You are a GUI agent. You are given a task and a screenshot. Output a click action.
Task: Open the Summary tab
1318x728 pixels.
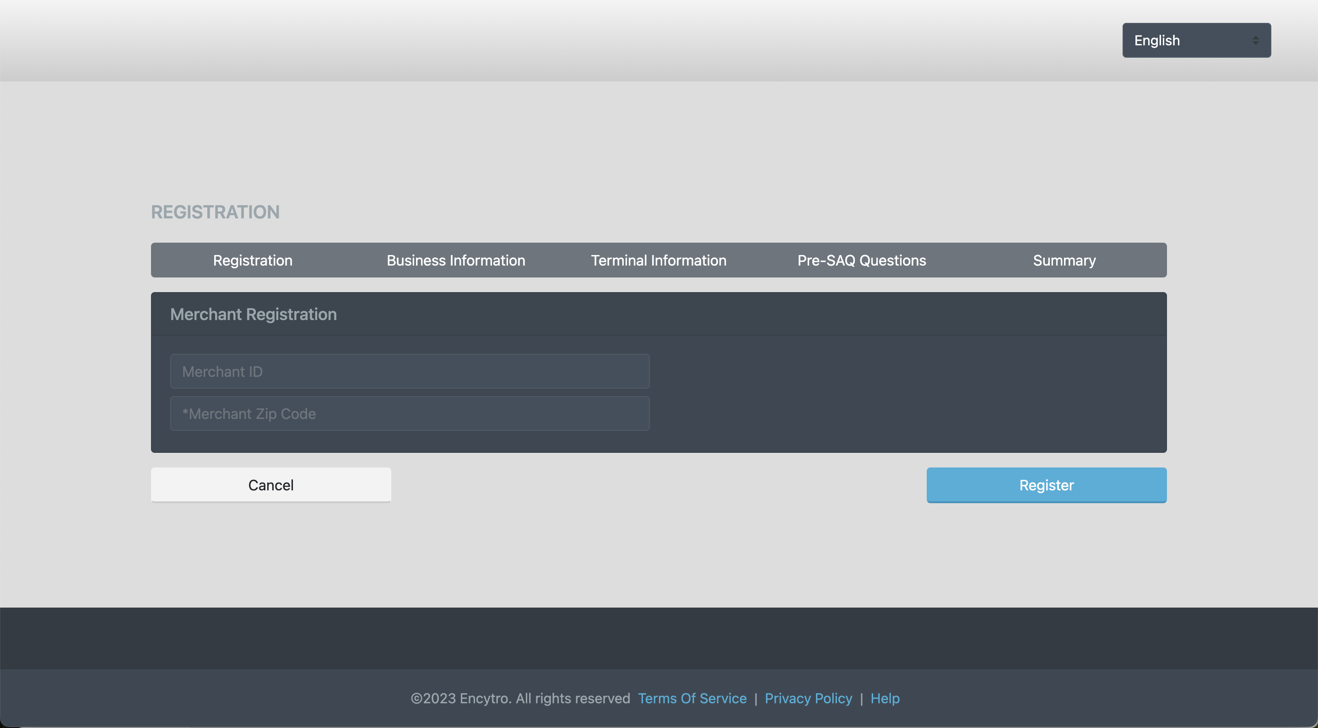click(x=1064, y=260)
